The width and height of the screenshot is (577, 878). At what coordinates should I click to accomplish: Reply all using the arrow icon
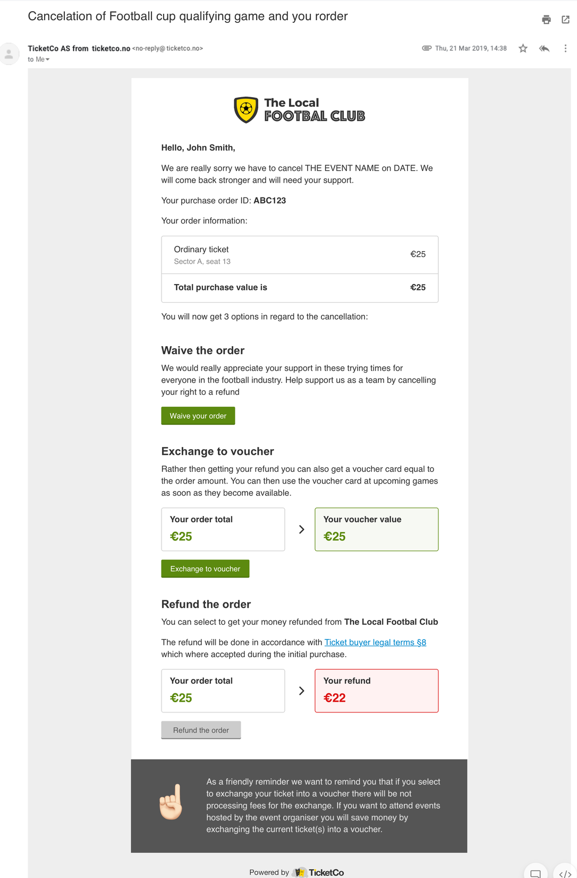tap(544, 48)
